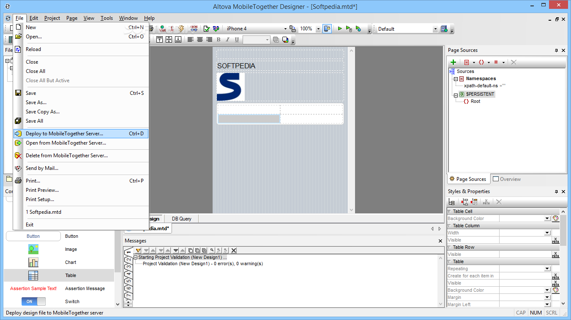
Task: Select Messages tab number 2
Action: click(x=129, y=260)
